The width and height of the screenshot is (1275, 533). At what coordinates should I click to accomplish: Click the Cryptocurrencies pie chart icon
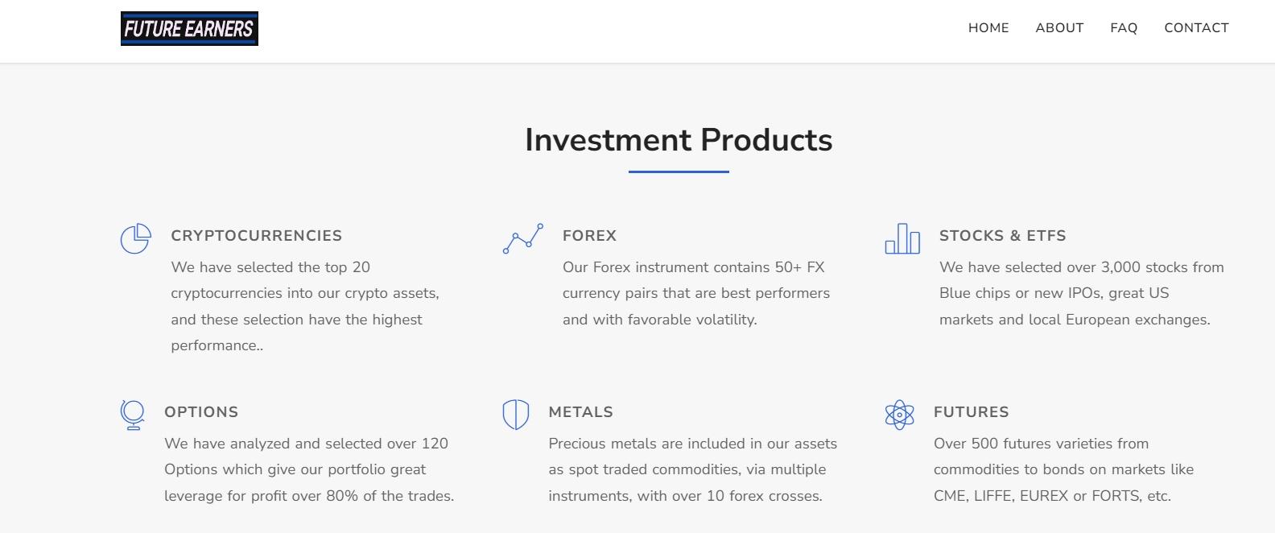point(136,238)
